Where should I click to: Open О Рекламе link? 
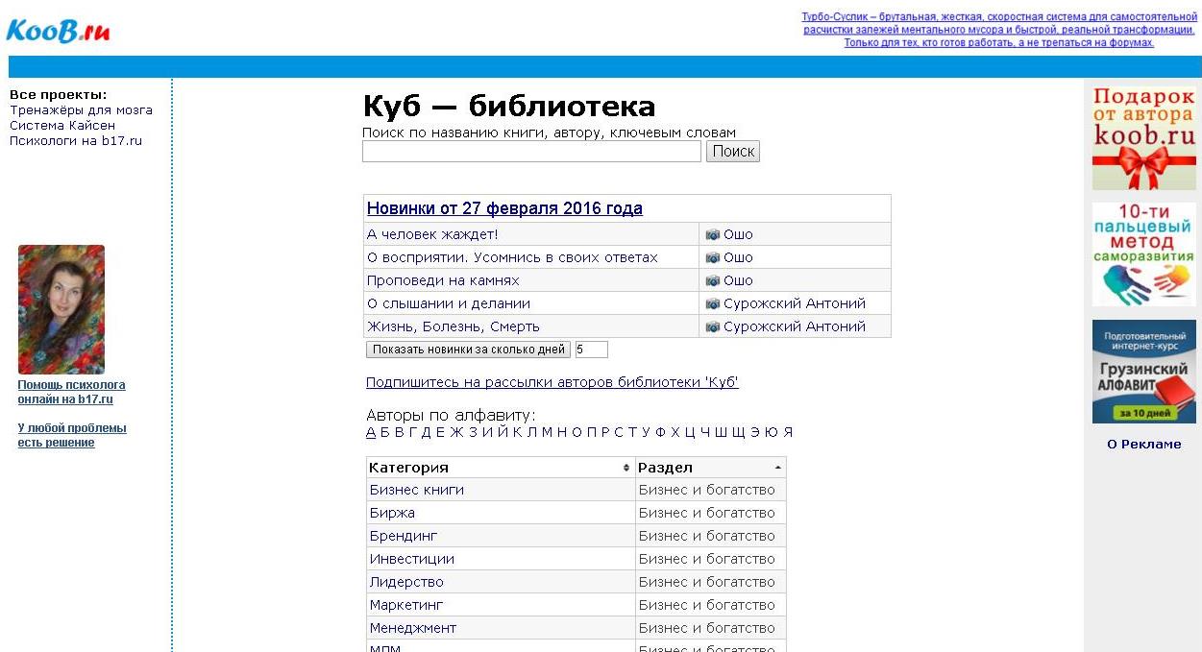pos(1144,445)
